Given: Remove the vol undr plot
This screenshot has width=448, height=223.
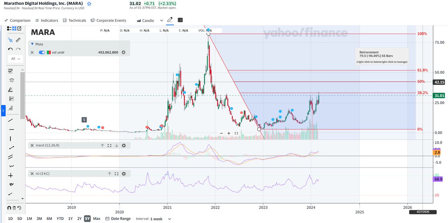Looking at the screenshot, I should 32,52.
